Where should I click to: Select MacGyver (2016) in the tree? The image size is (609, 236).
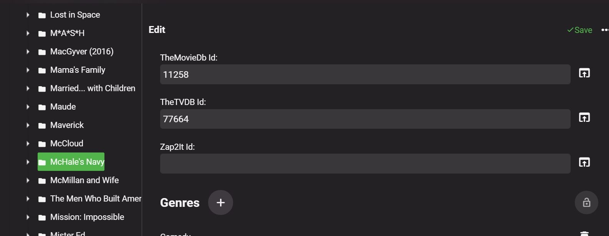[x=81, y=51]
